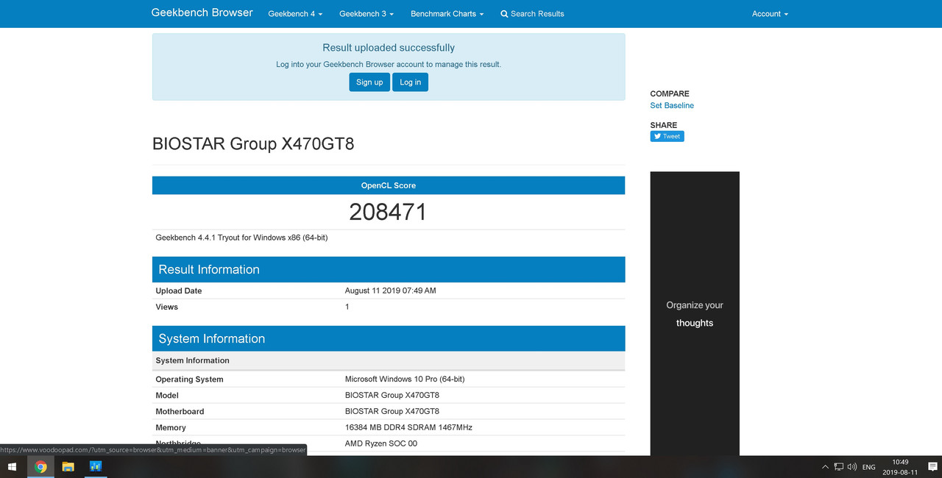Click the Log in button
Screen dimensions: 942x478
click(411, 82)
